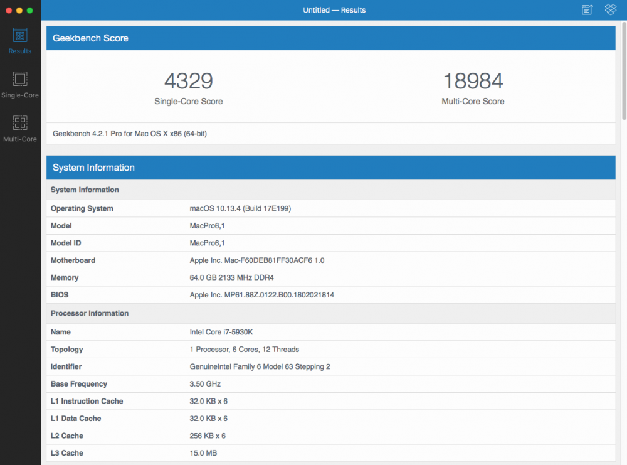Click the 'Base Frequency' row label
This screenshot has height=465, width=627.
pos(79,384)
